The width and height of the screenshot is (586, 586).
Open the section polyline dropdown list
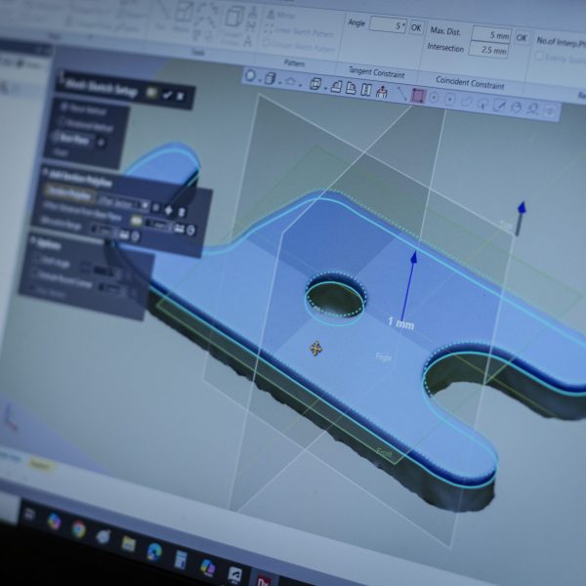[x=144, y=204]
